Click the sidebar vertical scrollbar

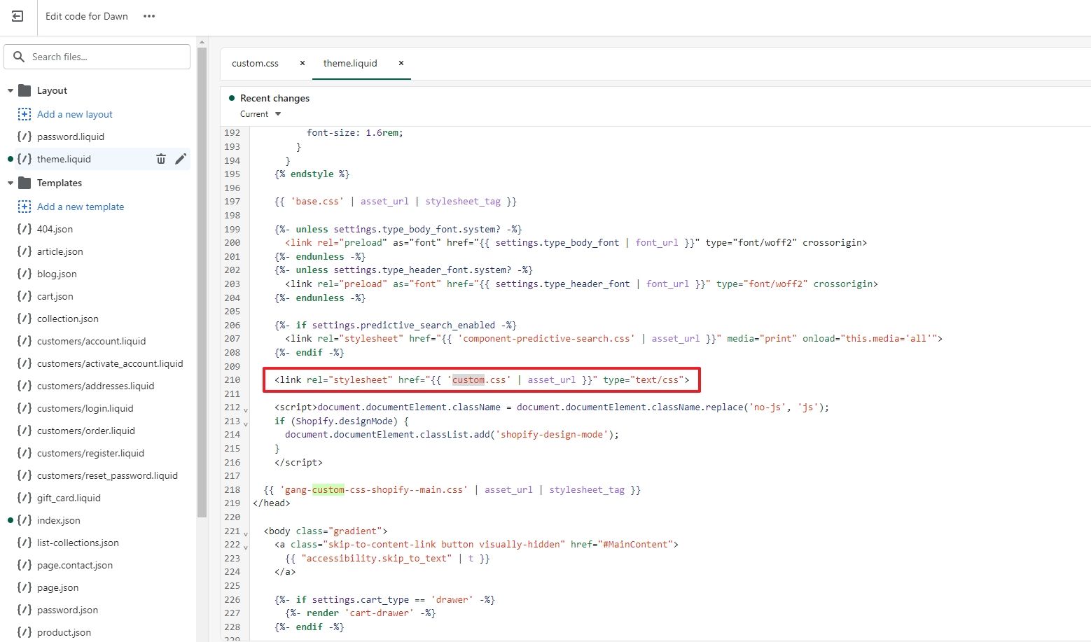coord(202,280)
